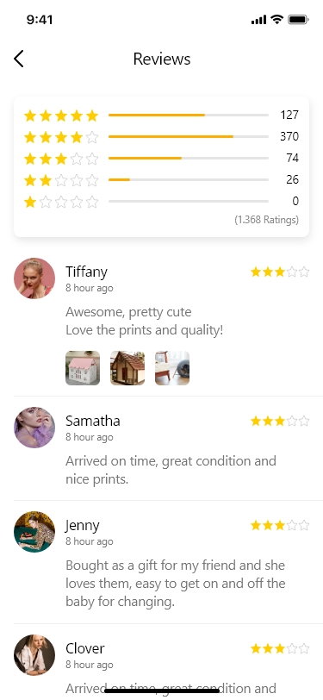Tap Tiffany's star rating
Screen dimensions: 323x700
click(x=280, y=272)
